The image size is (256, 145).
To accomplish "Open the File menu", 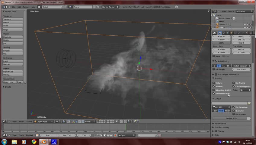I will [x=14, y=7].
